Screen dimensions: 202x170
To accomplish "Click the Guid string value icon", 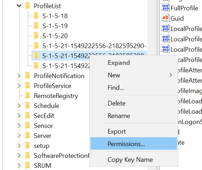I will 166,18.
